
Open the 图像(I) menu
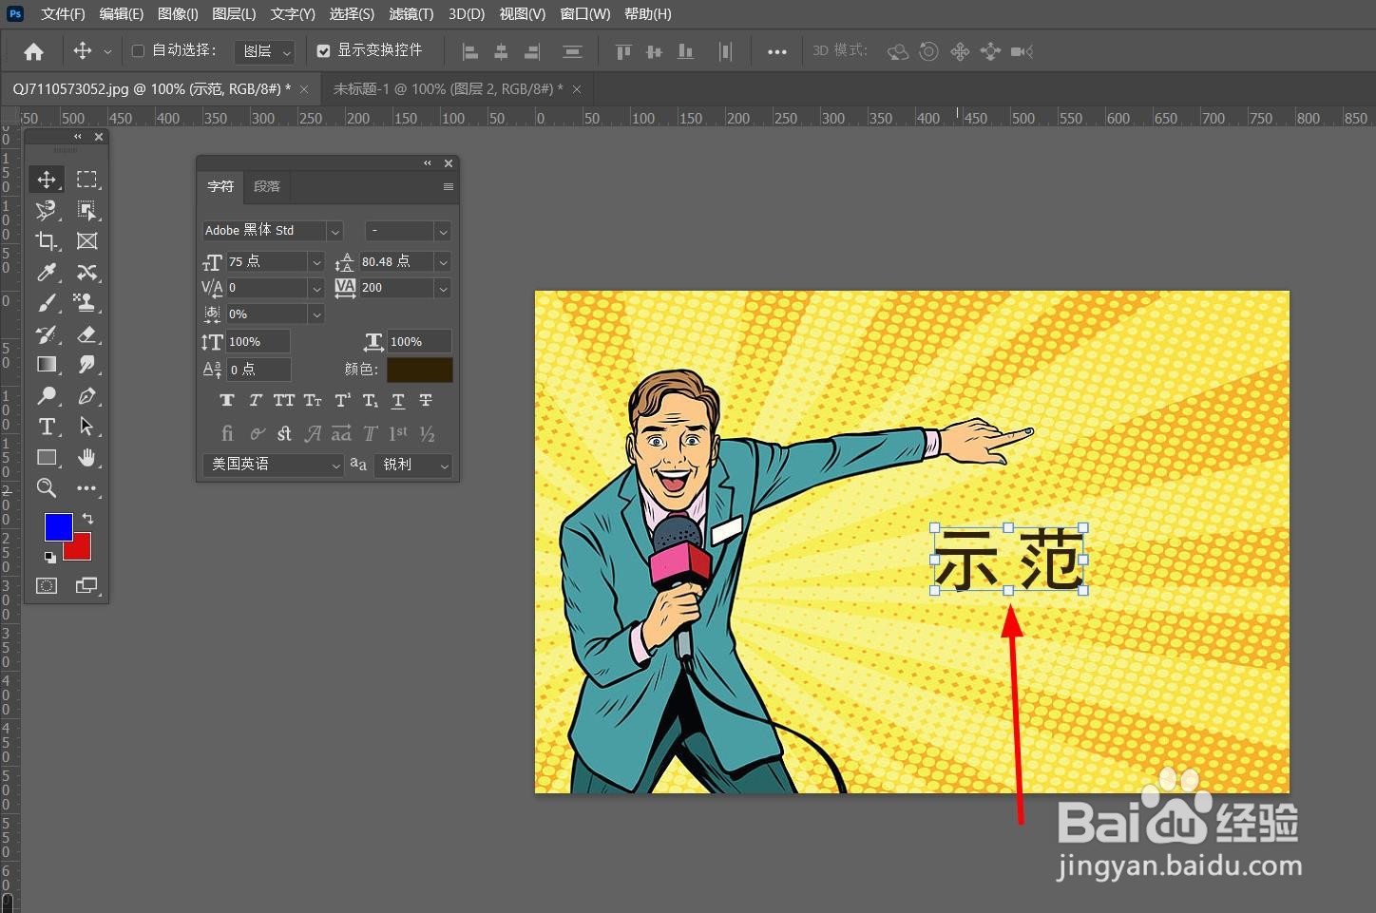[178, 14]
